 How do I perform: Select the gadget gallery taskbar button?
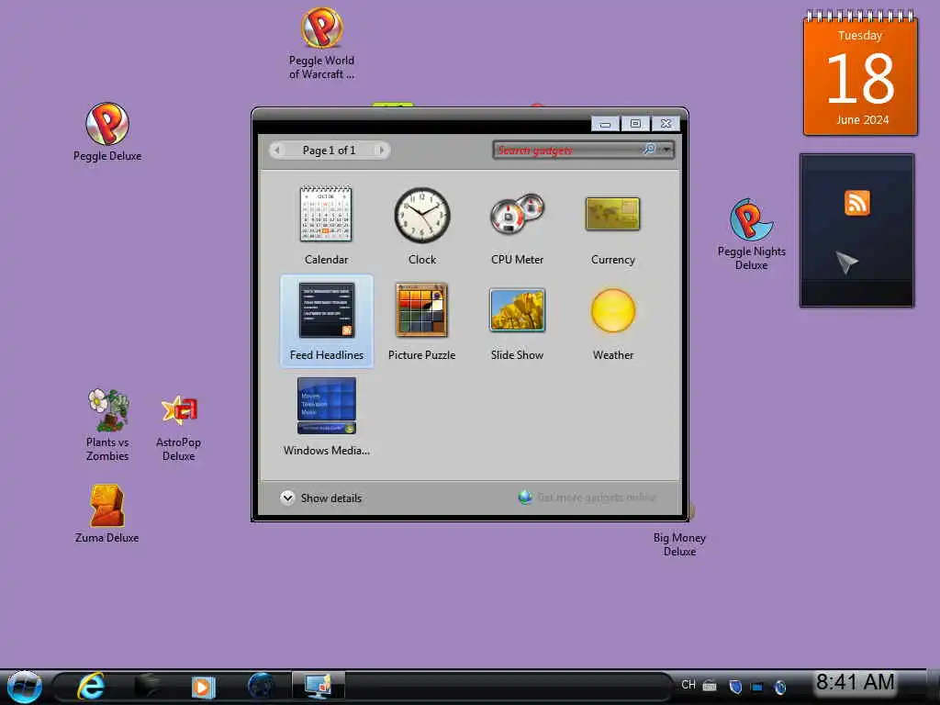coord(319,687)
